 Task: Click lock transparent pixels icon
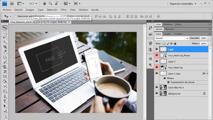coord(164,44)
